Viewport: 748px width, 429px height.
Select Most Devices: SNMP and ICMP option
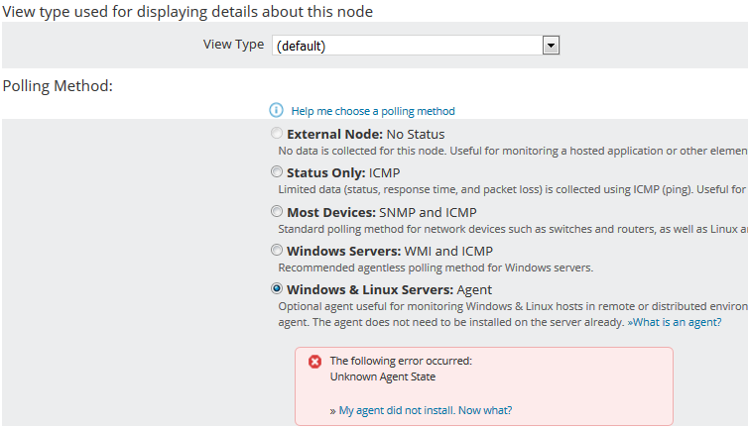tap(277, 211)
